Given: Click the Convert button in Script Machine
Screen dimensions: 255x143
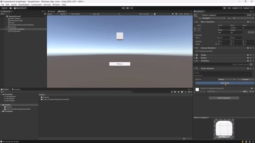Looking at the screenshot, I should (245, 79).
